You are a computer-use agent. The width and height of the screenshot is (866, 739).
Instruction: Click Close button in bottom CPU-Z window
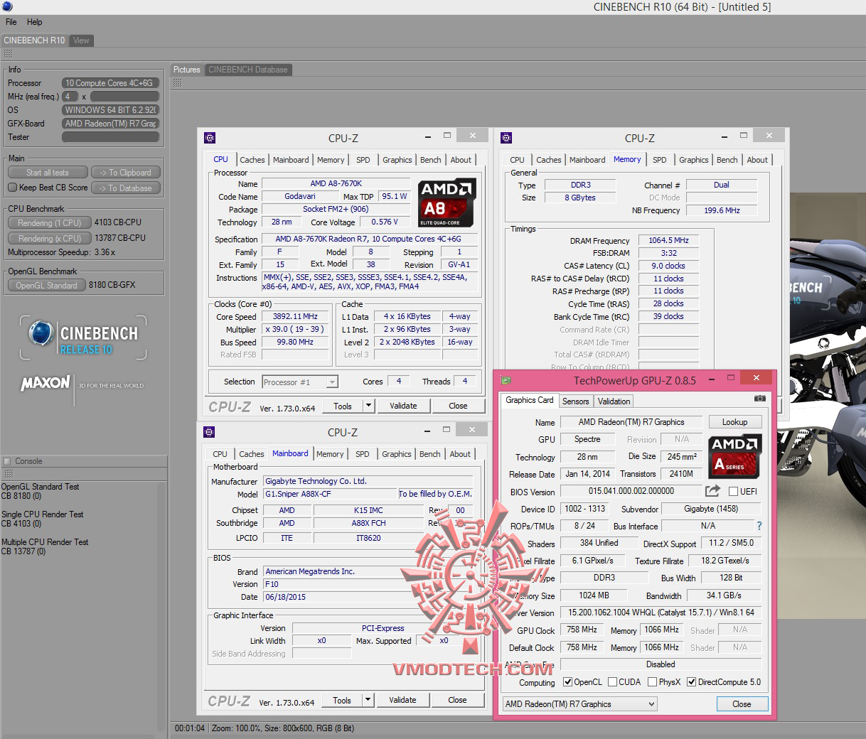[x=457, y=700]
